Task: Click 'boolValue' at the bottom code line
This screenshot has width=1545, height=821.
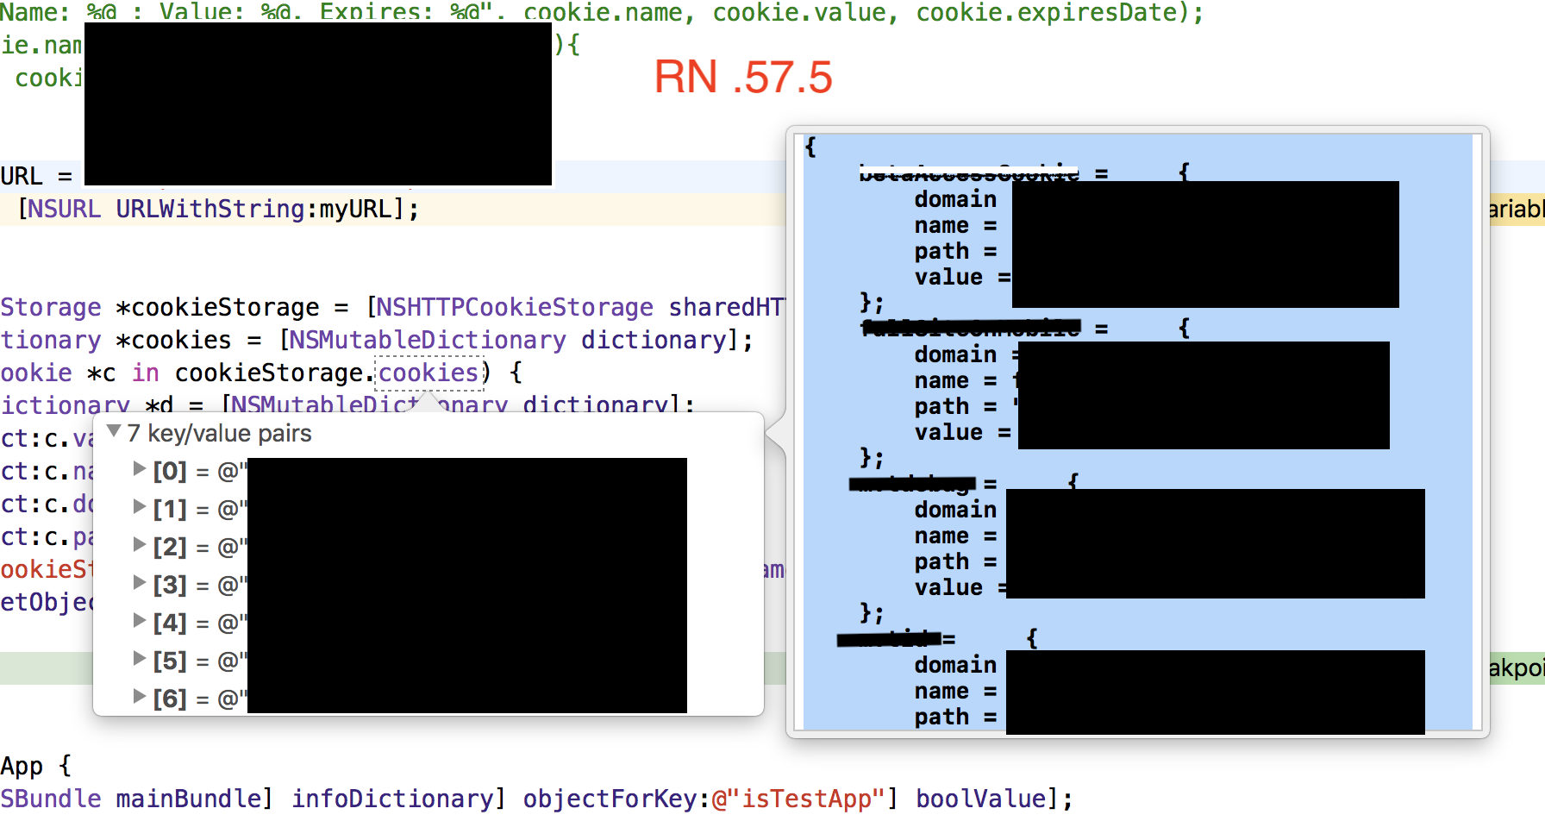Action: 981,799
